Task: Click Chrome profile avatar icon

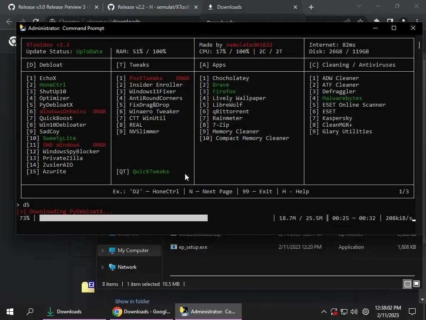Action: [x=404, y=21]
